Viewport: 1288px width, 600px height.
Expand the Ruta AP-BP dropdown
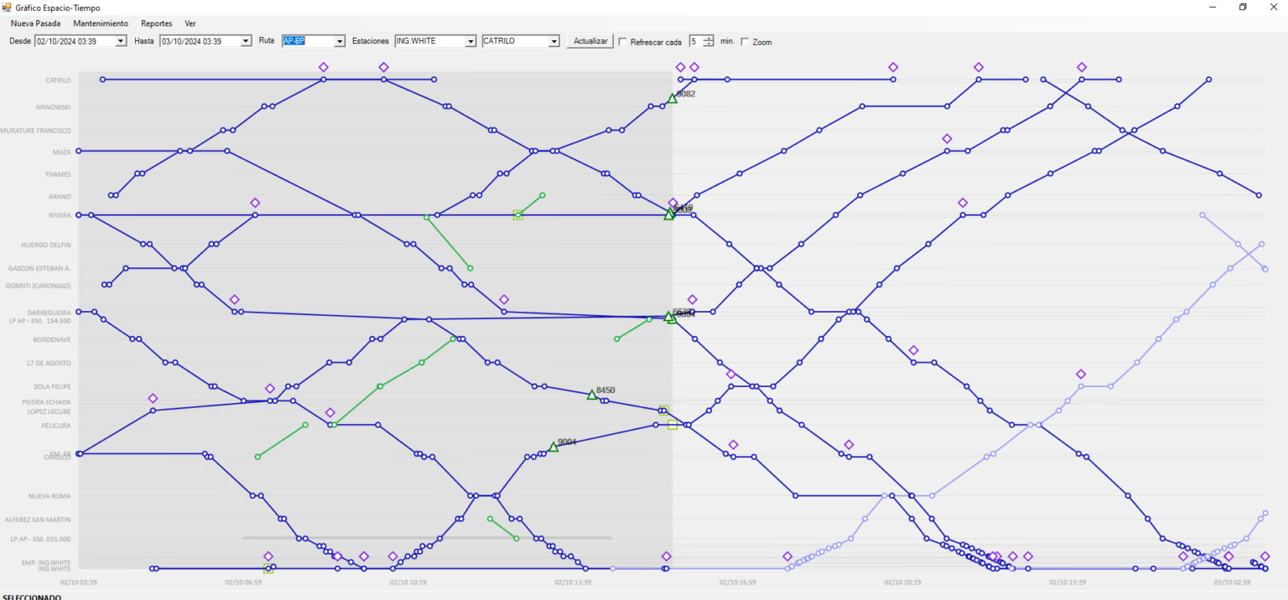coord(340,41)
